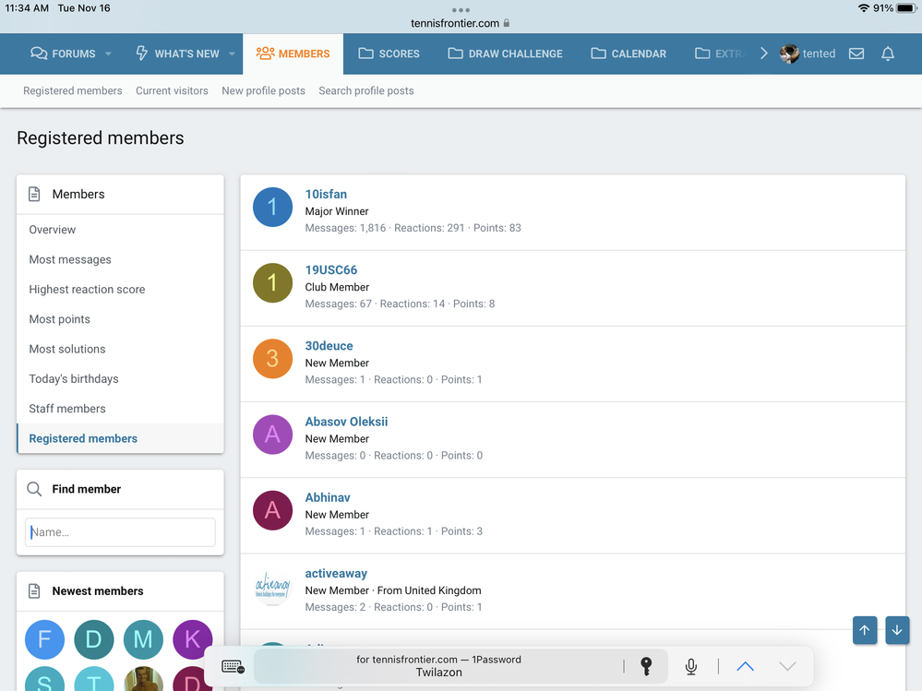This screenshot has width=922, height=691.
Task: Tap the keyboard icon in autofill bar
Action: (x=233, y=666)
